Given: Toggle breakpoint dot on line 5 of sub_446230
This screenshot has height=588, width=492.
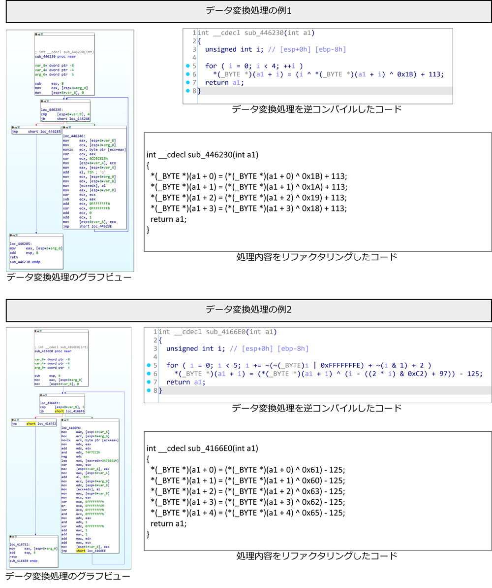Looking at the screenshot, I should click(188, 66).
